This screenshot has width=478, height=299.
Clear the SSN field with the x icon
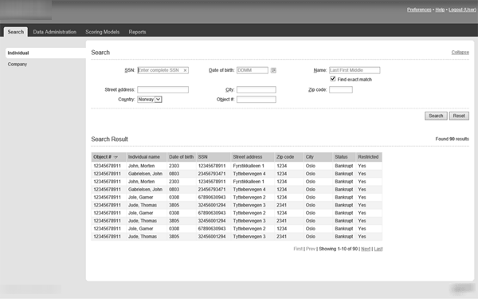coord(185,70)
